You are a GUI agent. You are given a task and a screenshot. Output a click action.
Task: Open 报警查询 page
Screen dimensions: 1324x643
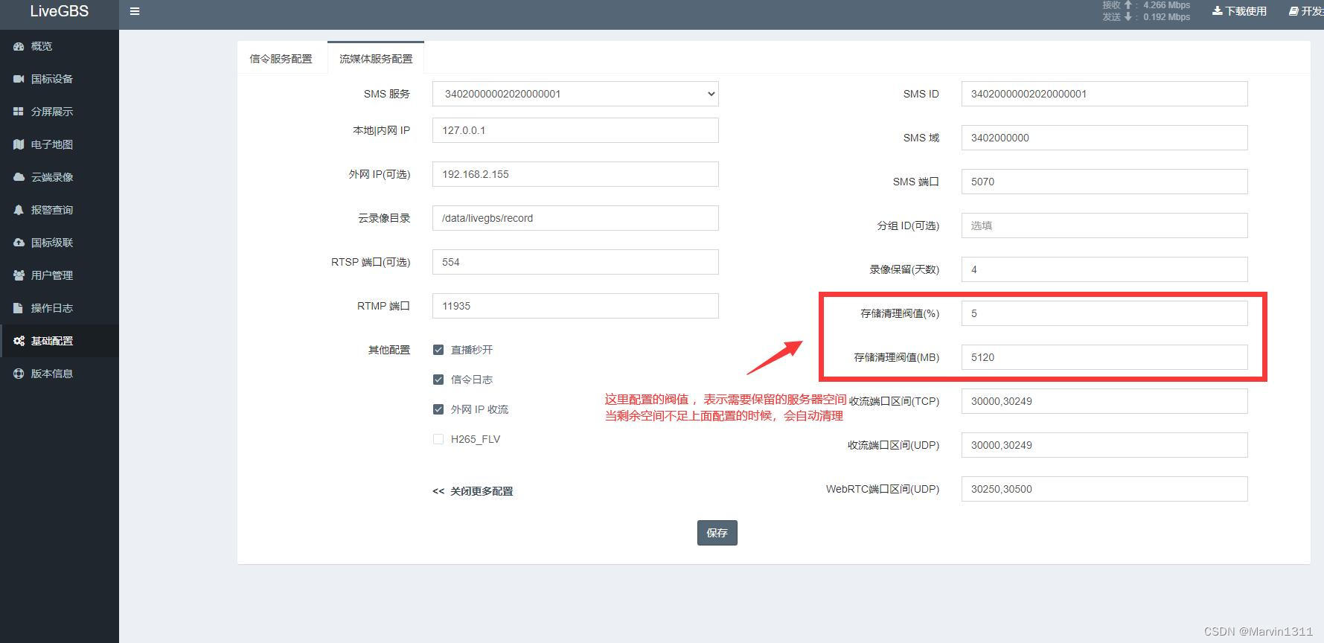60,210
